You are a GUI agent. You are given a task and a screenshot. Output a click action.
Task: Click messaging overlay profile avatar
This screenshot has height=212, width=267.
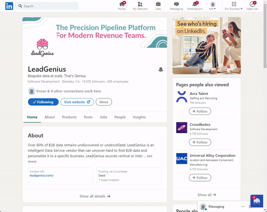point(203,207)
